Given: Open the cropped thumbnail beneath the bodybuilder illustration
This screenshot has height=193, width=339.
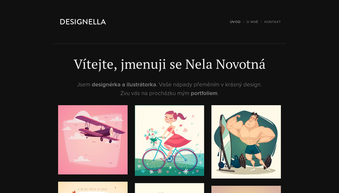Looking at the screenshot, I should click(x=246, y=189).
